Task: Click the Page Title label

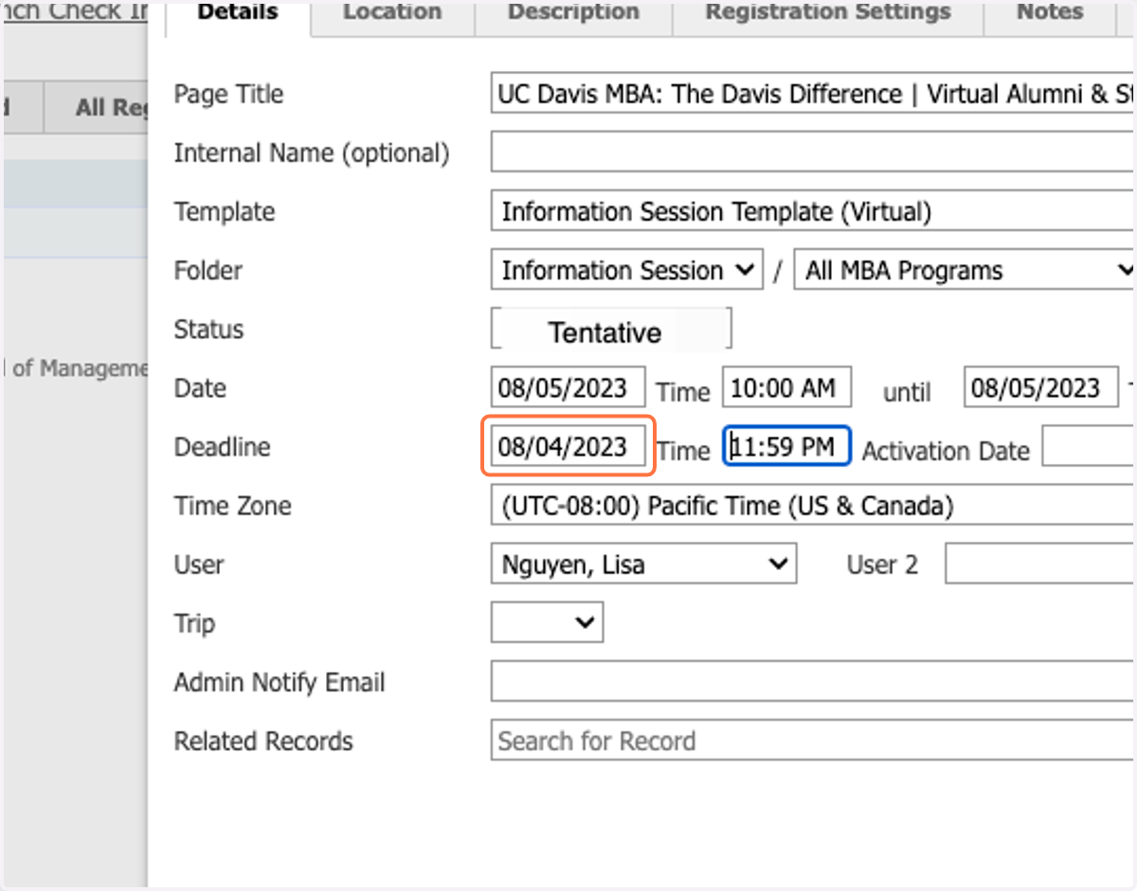Action: coord(228,95)
